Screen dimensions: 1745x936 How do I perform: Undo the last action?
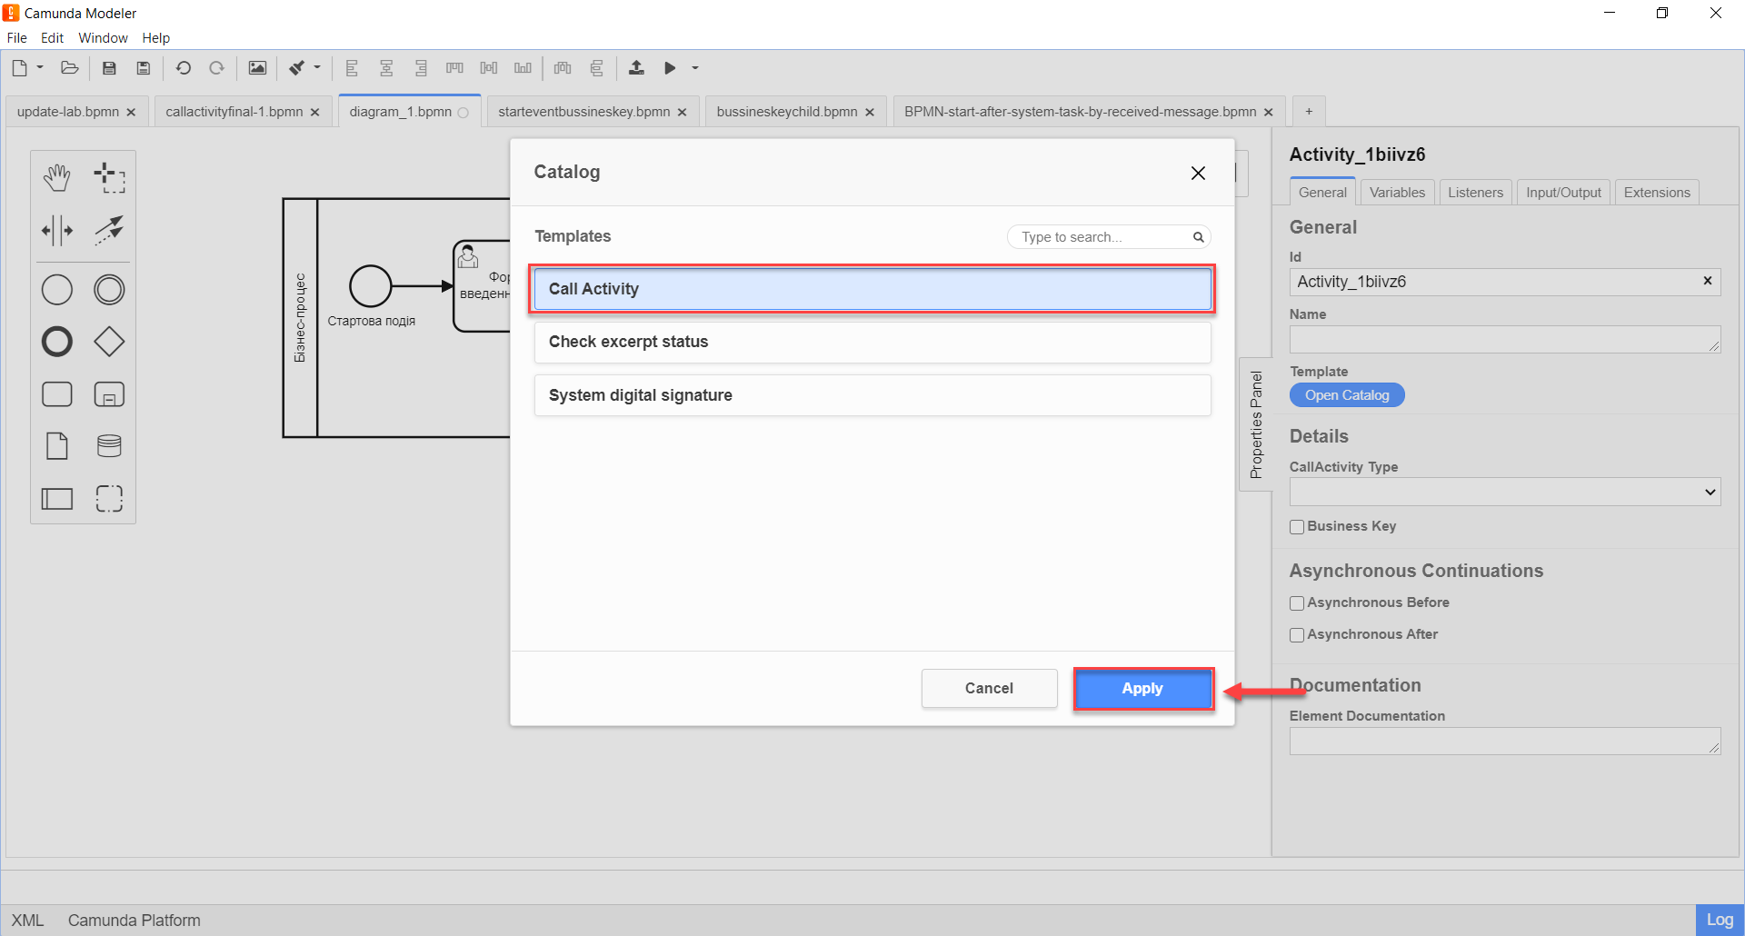(183, 68)
